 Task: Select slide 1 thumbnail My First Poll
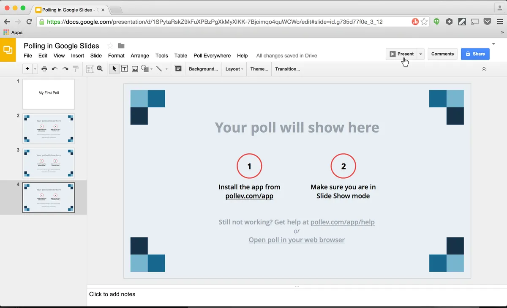click(x=49, y=94)
